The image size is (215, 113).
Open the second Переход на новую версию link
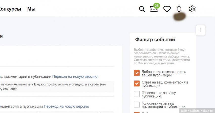pyautogui.click(x=66, y=106)
